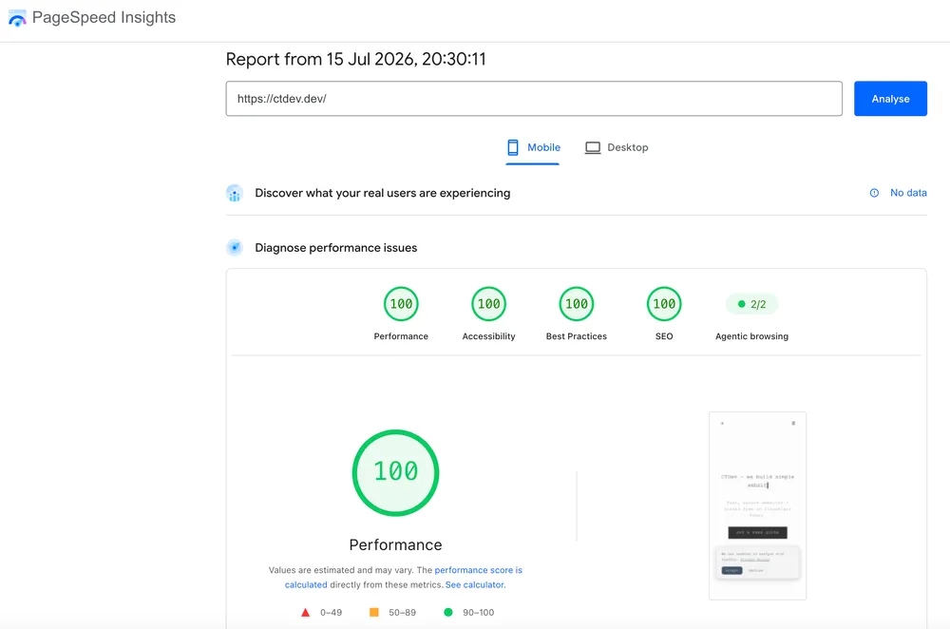This screenshot has height=629, width=950.
Task: Select '0–49' legend range text
Action: [x=331, y=613]
